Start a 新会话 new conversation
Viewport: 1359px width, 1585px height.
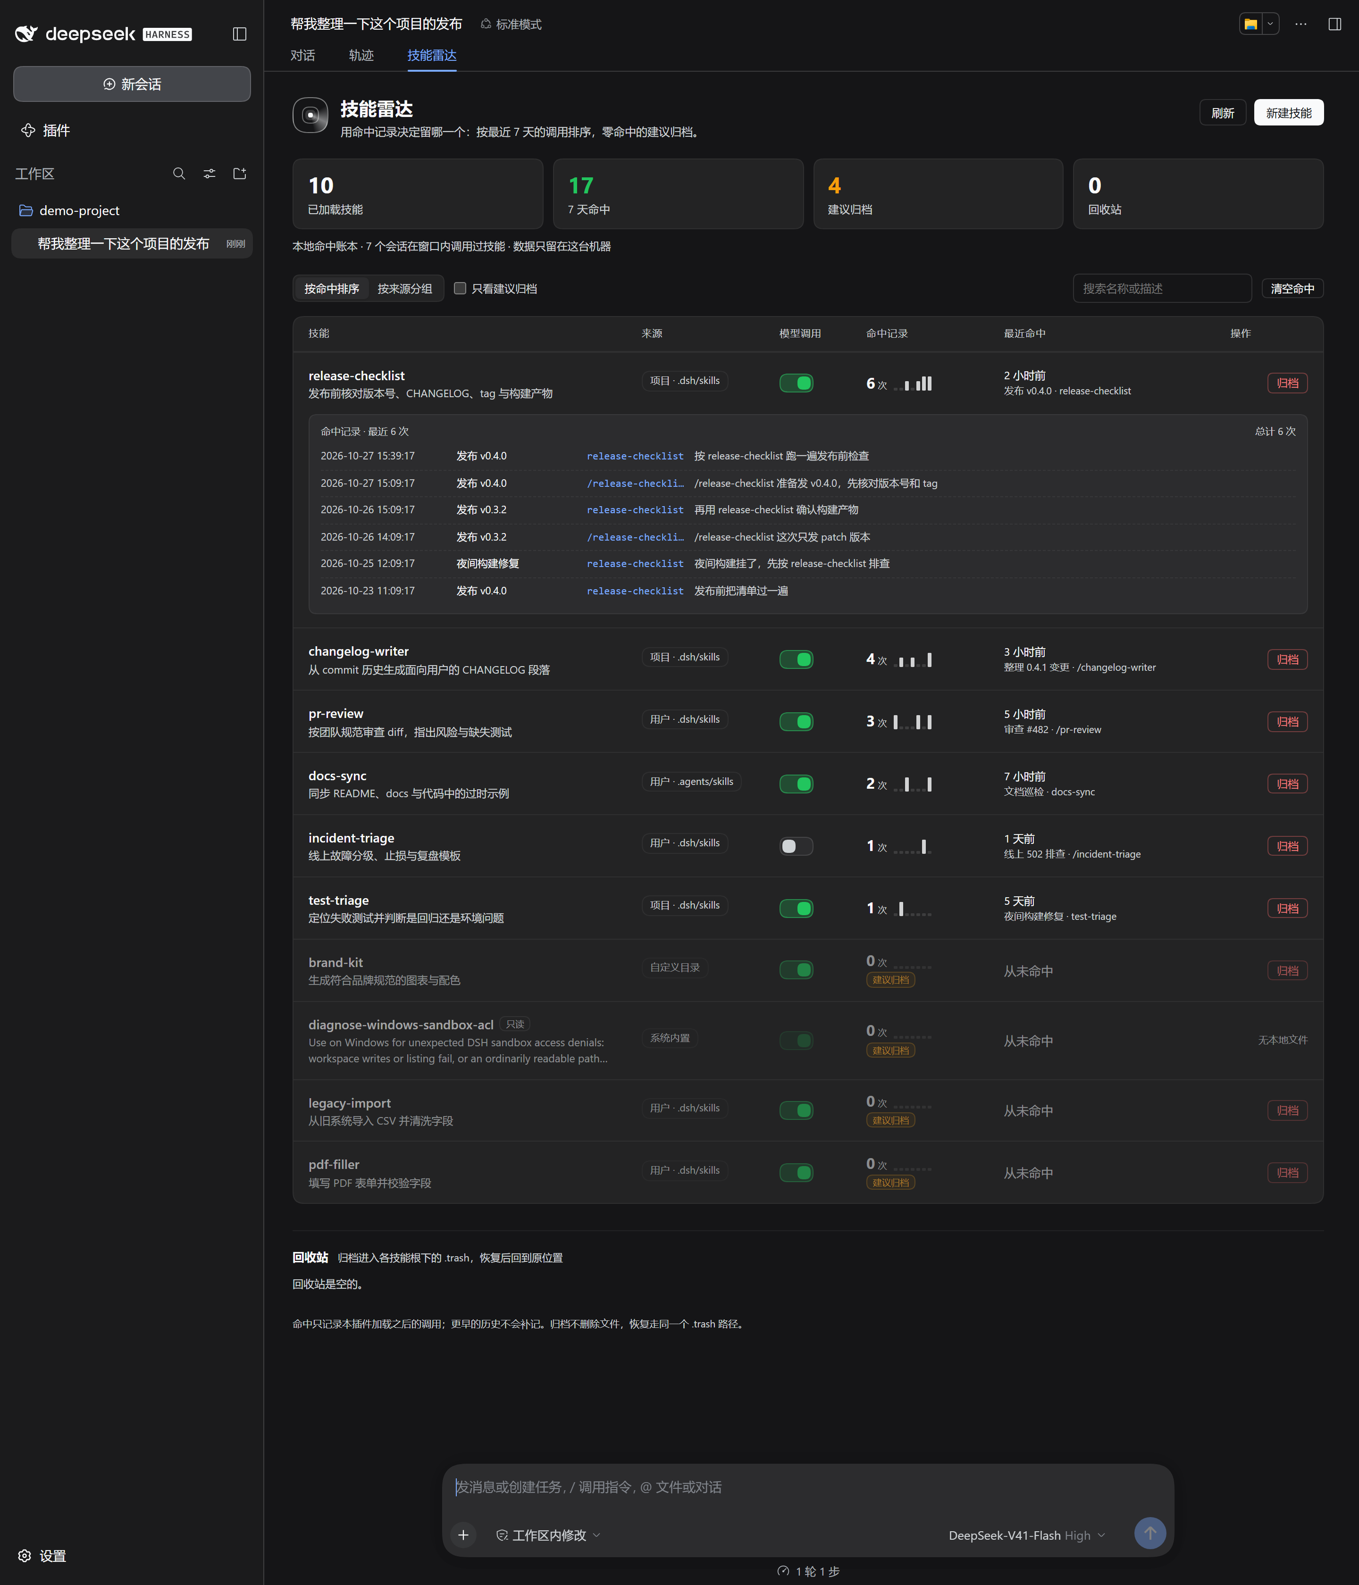click(x=132, y=83)
